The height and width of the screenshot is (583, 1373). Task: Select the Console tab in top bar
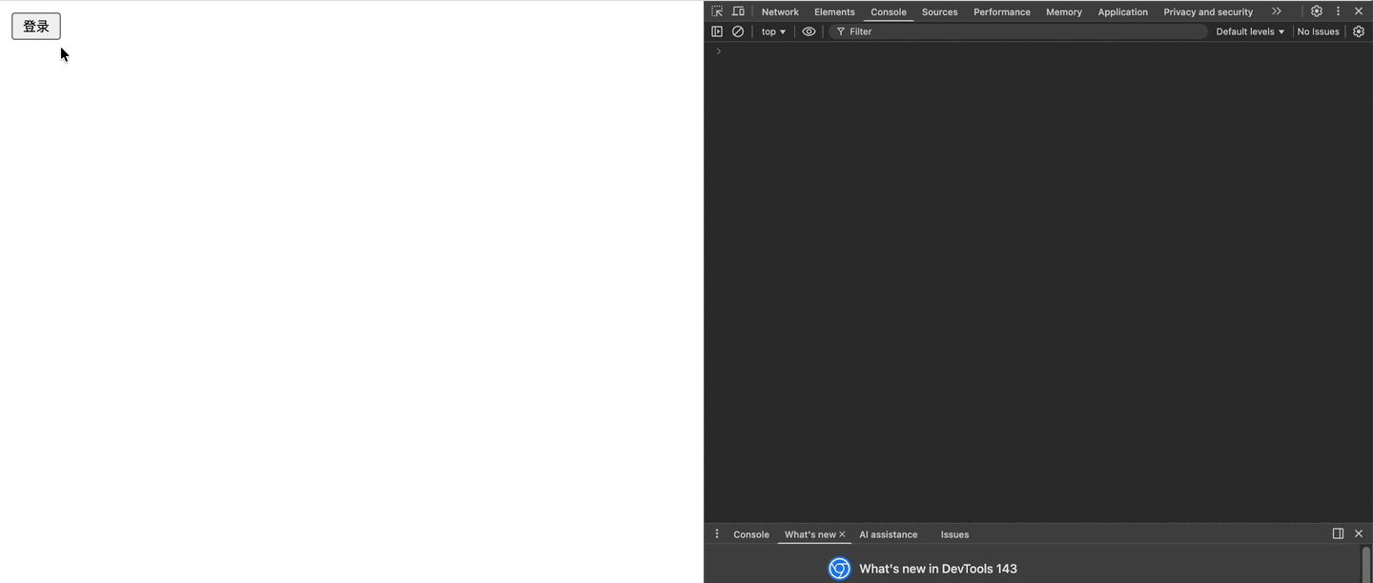pos(889,11)
